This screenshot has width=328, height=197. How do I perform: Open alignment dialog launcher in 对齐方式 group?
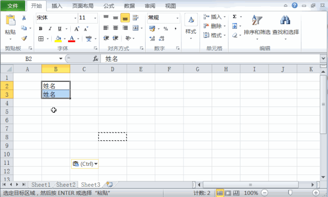point(141,48)
